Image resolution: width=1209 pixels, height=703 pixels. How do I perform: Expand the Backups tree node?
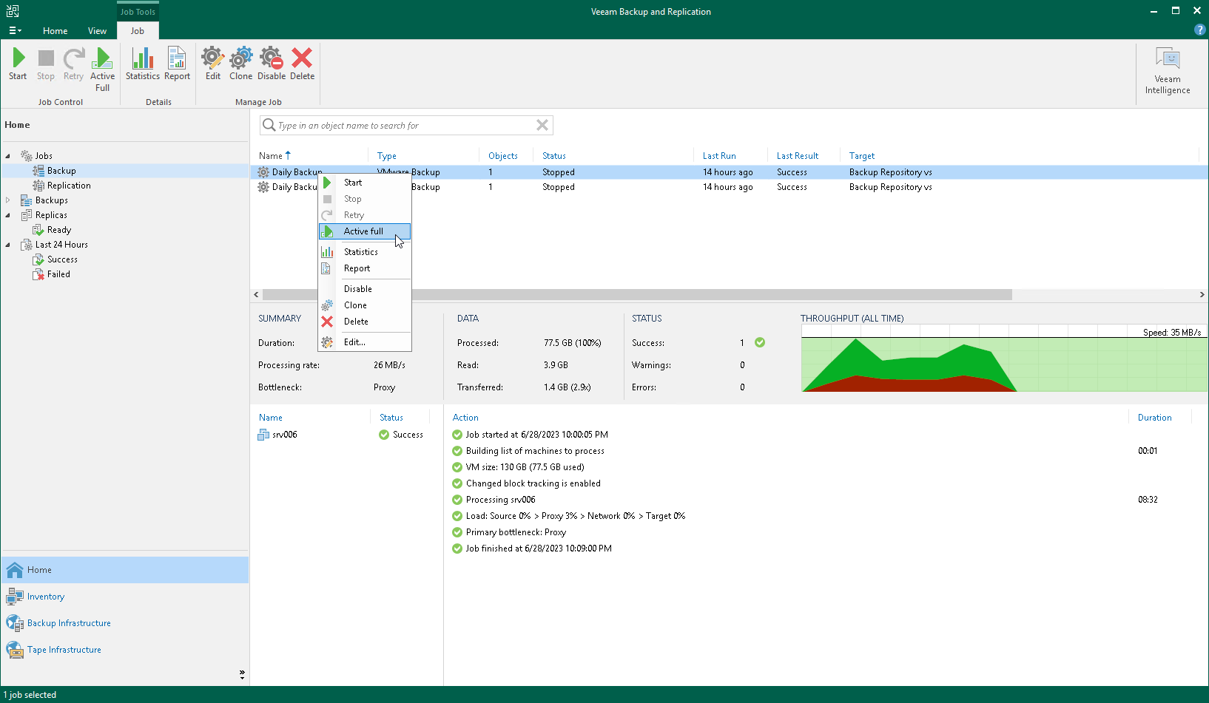point(7,200)
